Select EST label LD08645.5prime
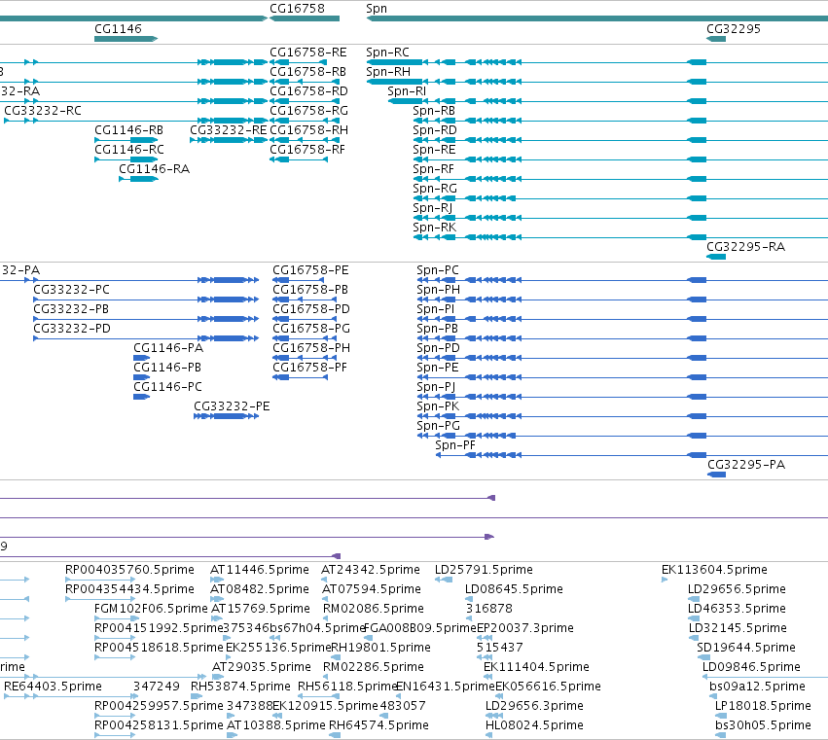 tap(514, 589)
